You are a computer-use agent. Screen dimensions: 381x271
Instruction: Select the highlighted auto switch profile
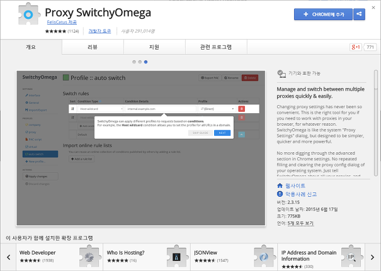(40, 154)
